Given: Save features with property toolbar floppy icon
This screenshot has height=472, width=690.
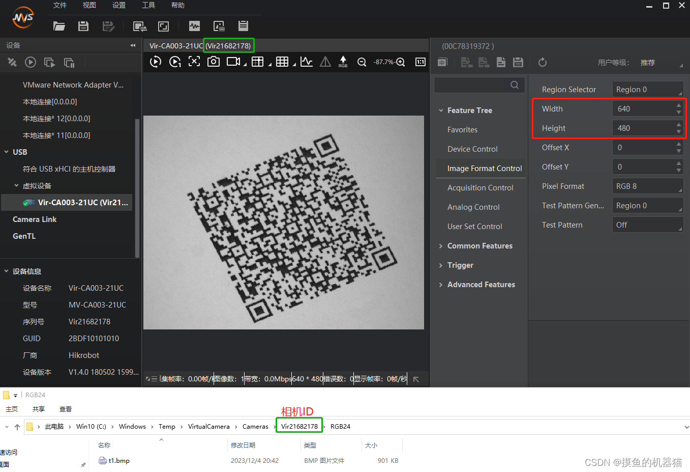Looking at the screenshot, I should click(x=518, y=62).
